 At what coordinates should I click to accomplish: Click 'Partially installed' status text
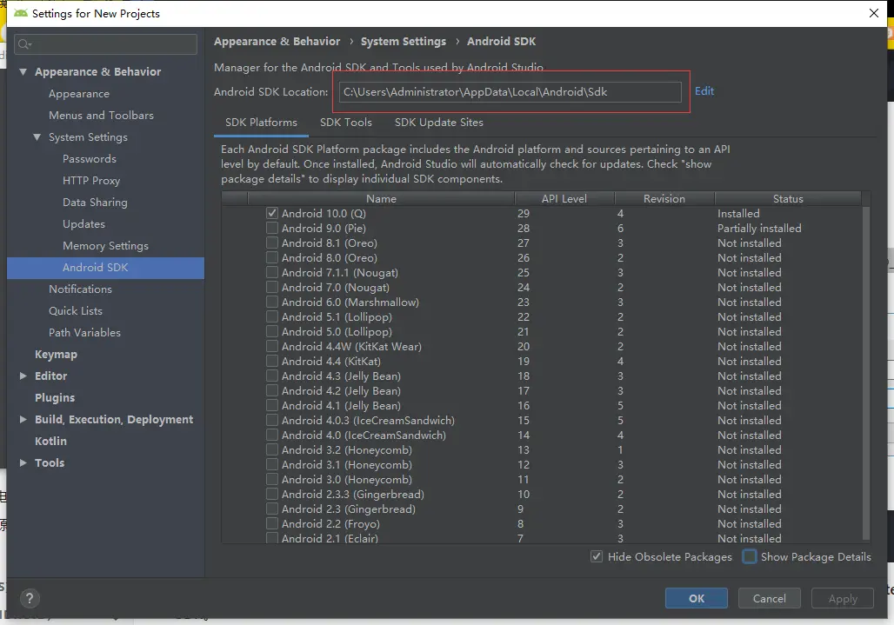[x=759, y=228]
